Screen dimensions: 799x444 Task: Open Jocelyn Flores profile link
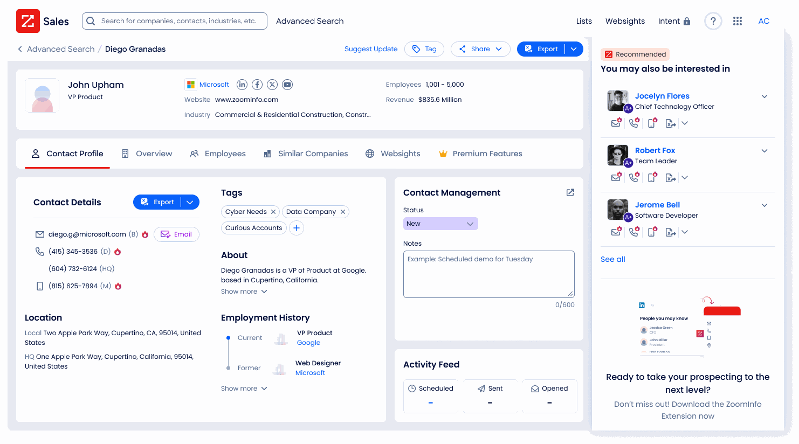coord(662,96)
